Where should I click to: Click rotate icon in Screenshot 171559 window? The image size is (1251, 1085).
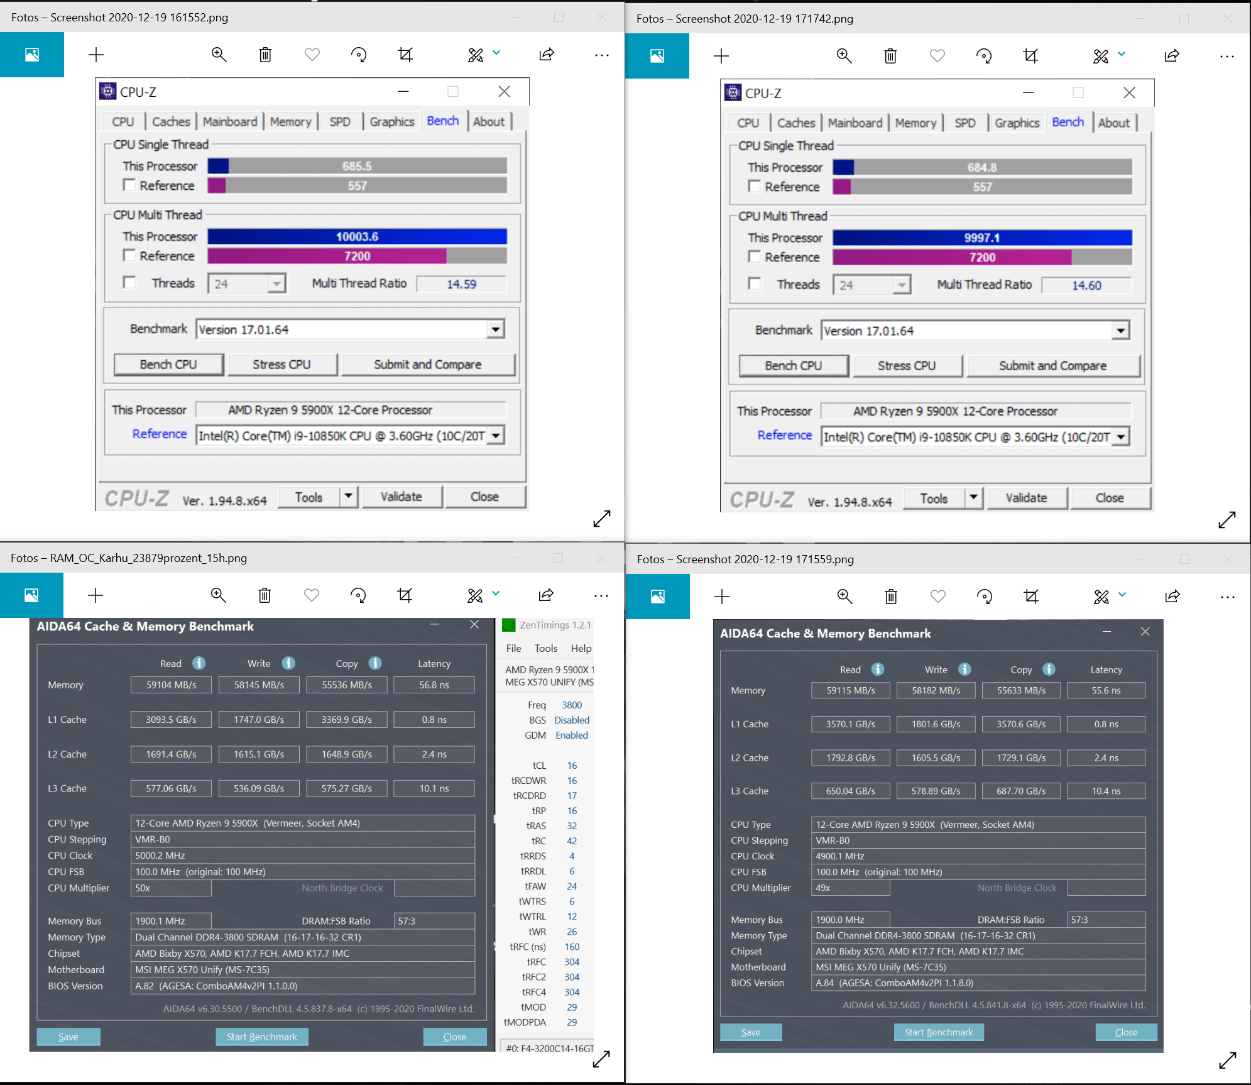point(985,597)
